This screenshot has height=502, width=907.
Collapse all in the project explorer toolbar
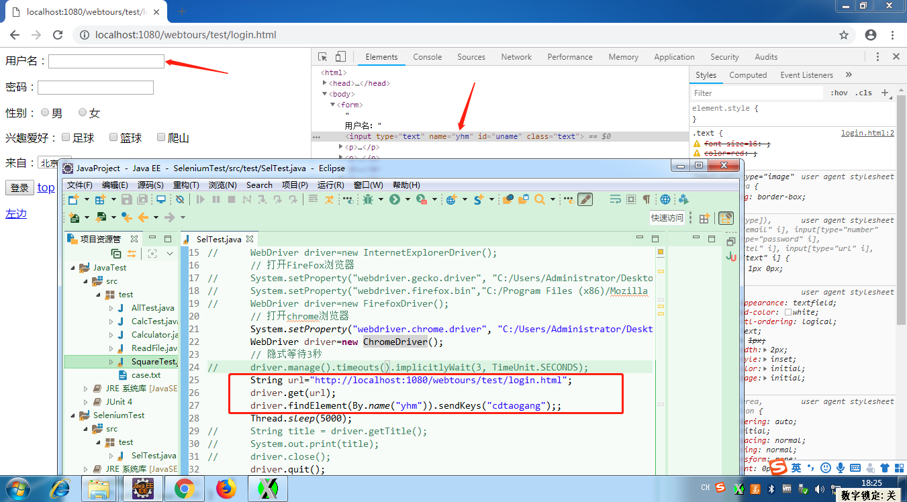tap(116, 254)
